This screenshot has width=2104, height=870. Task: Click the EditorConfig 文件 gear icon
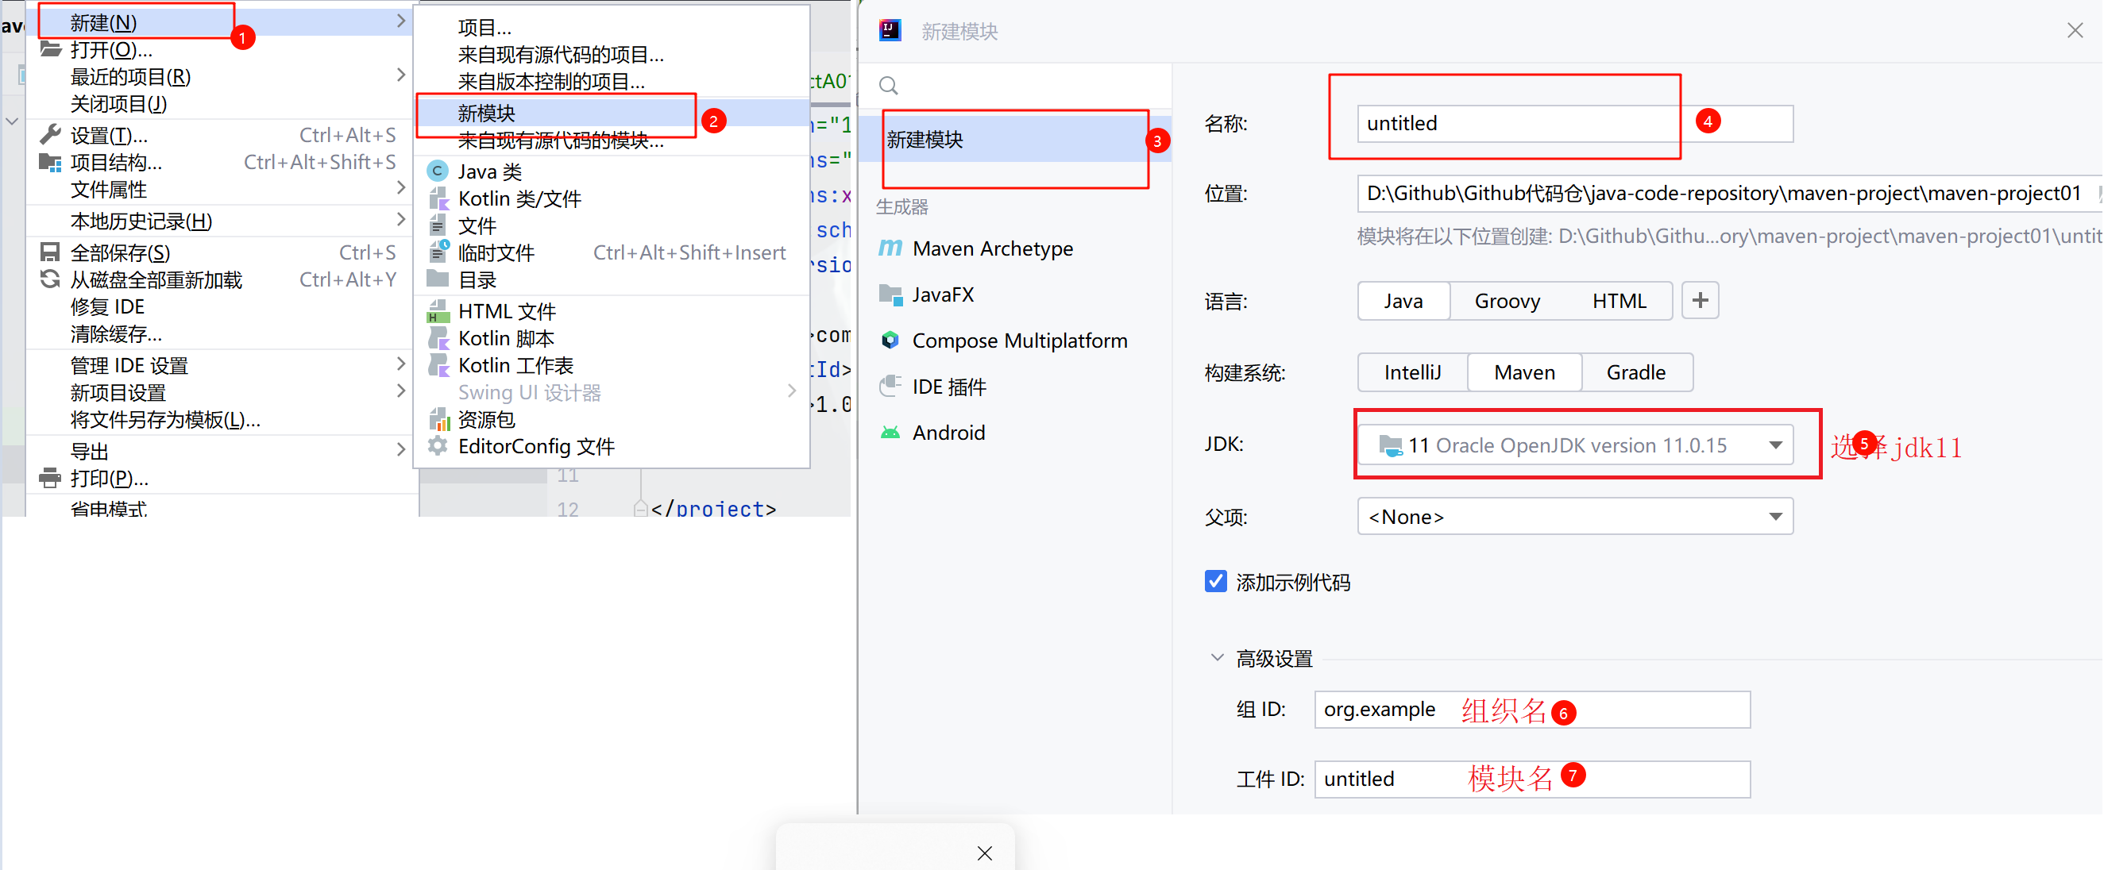(x=438, y=446)
